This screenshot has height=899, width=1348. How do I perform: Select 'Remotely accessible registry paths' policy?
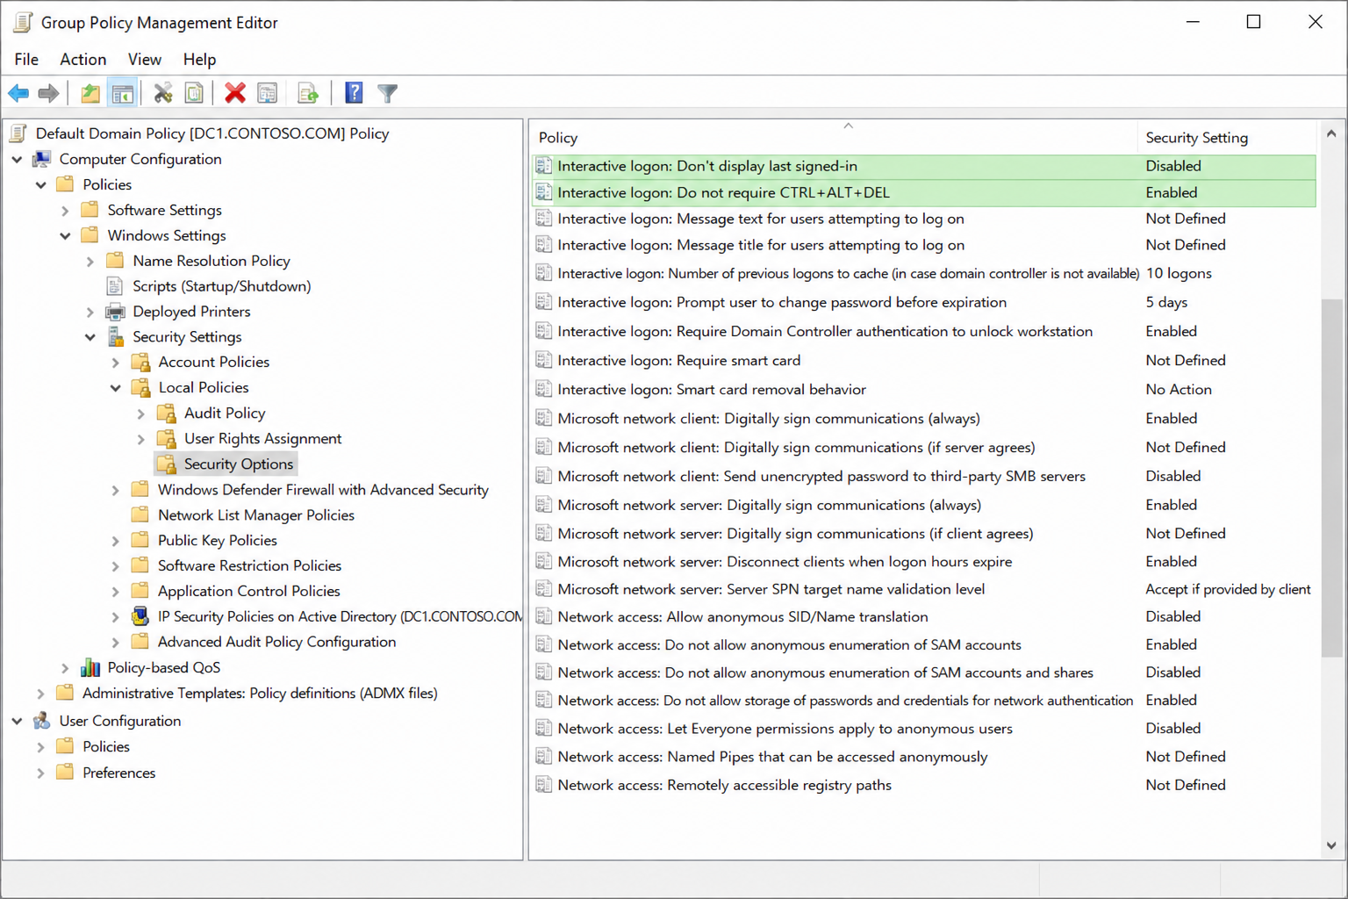pos(924,785)
